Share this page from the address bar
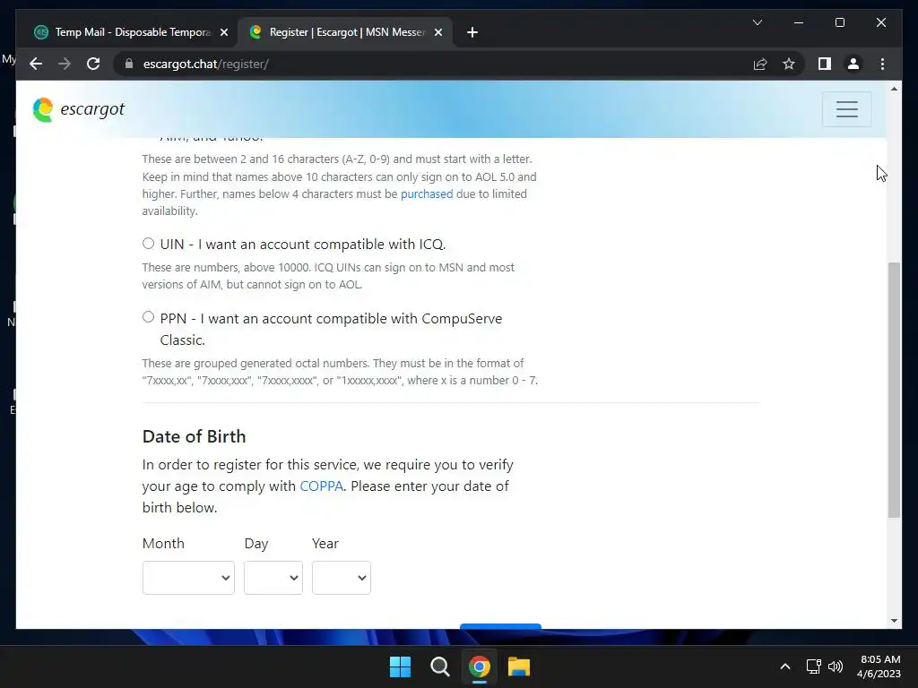This screenshot has width=918, height=688. pyautogui.click(x=760, y=64)
